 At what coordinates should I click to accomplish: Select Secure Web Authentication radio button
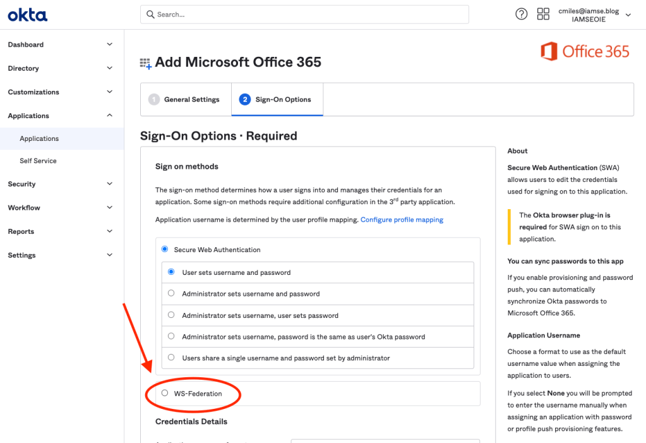pyautogui.click(x=165, y=250)
